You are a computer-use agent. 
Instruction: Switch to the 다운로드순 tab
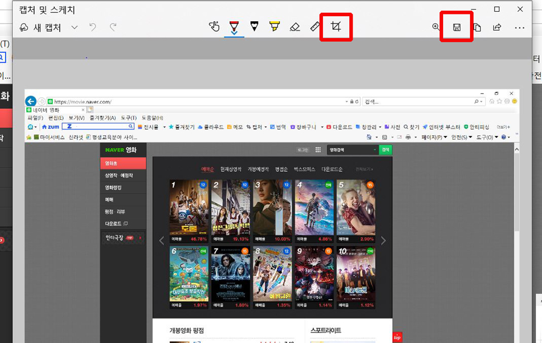pos(332,169)
